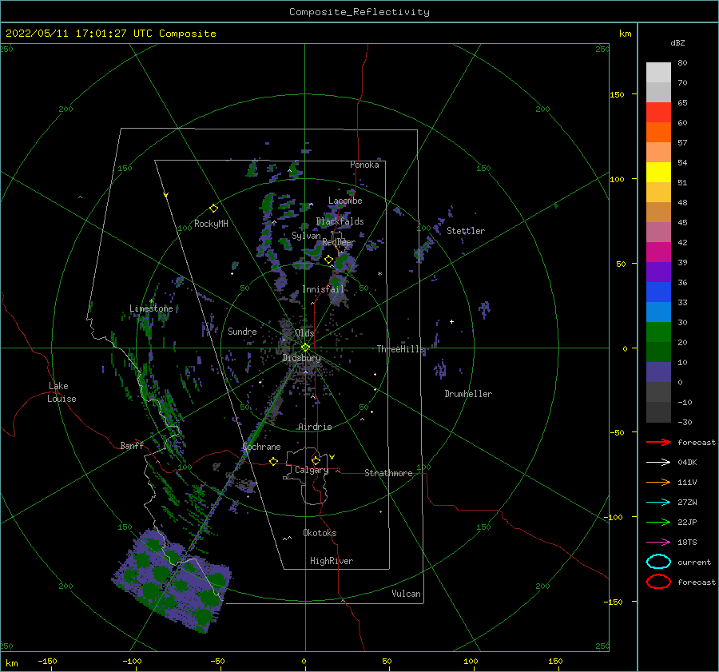Click the 04DK legend text
The height and width of the screenshot is (672, 719).
click(x=687, y=462)
